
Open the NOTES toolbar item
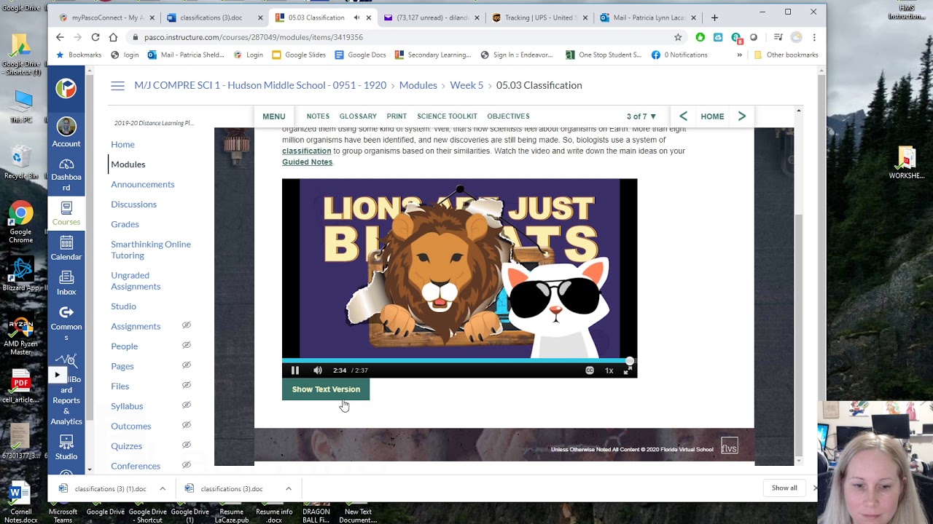318,116
